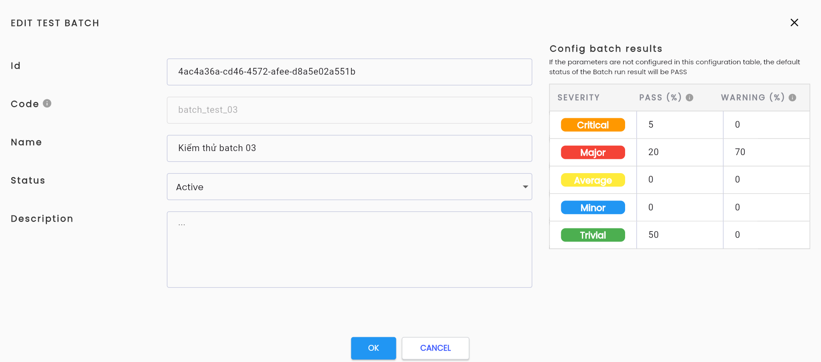Click the info icon beside Code label
This screenshot has height=362, width=821.
[47, 103]
